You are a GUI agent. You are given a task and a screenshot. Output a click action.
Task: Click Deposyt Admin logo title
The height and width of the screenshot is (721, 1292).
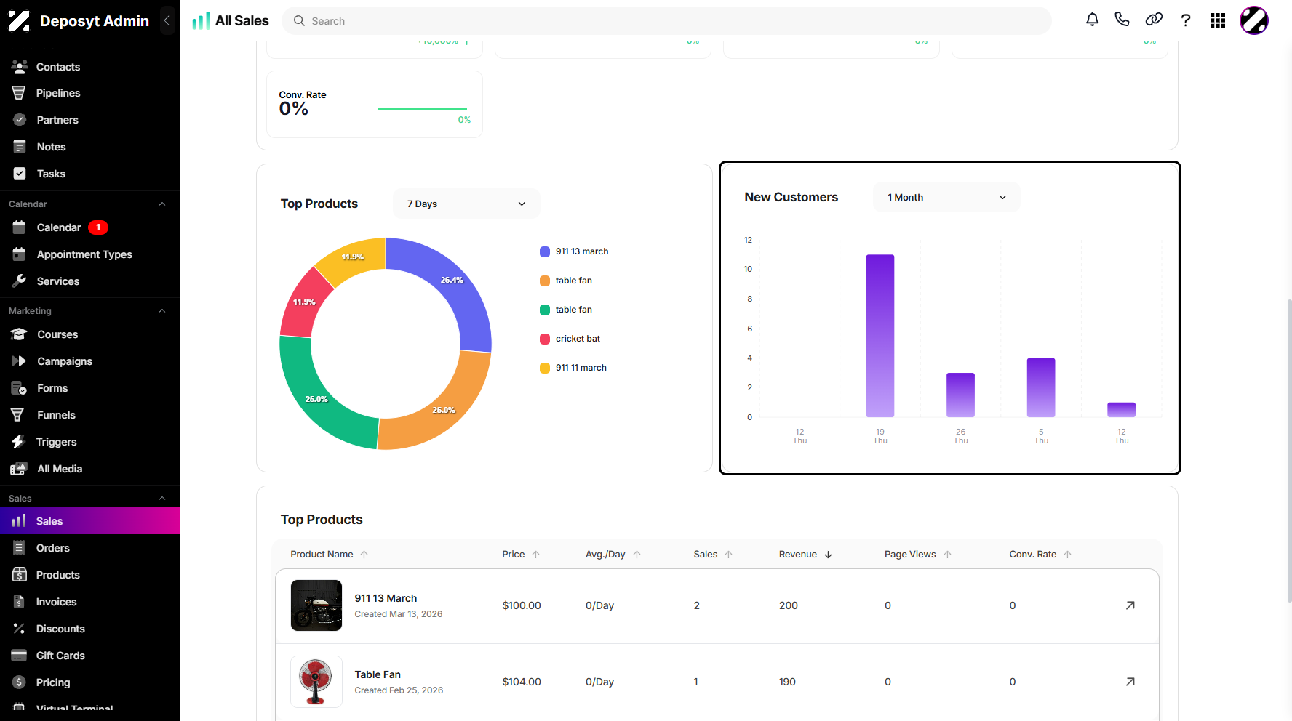[95, 21]
